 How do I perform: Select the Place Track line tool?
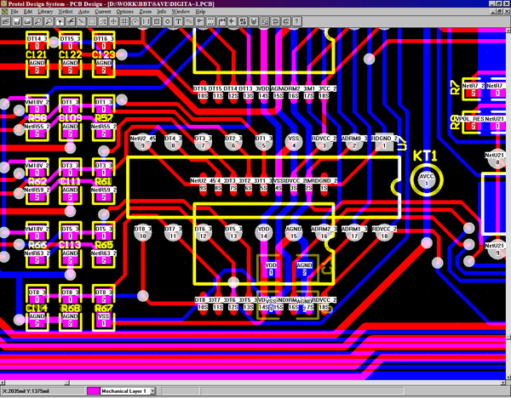click(81, 21)
